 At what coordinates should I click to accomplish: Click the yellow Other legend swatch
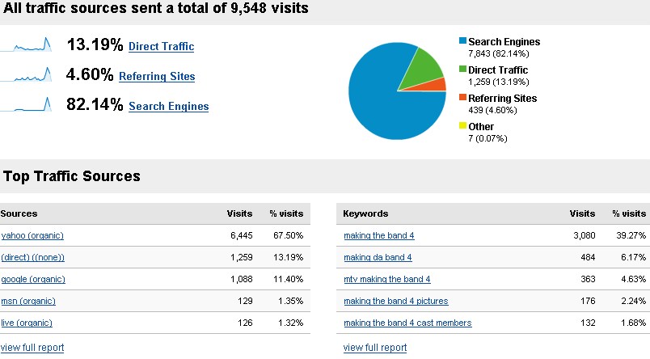pos(462,126)
